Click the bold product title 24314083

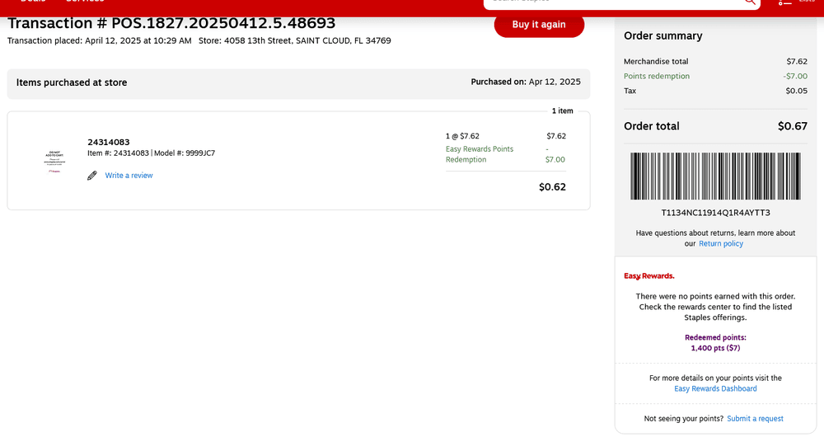pyautogui.click(x=108, y=142)
